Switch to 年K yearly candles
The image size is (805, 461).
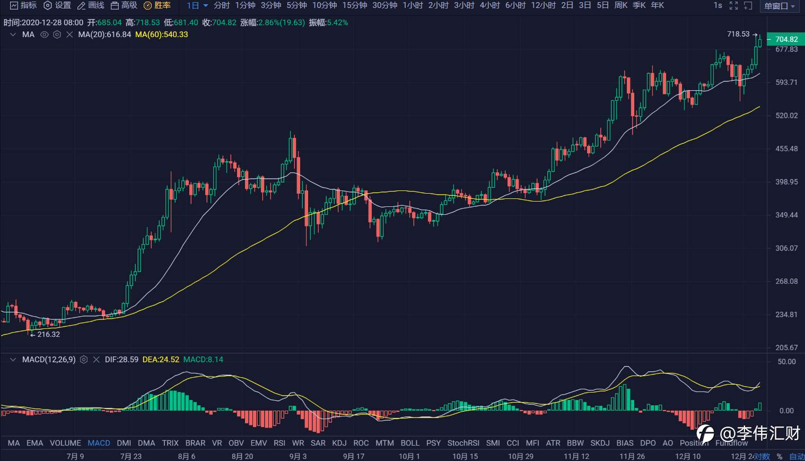tap(657, 5)
